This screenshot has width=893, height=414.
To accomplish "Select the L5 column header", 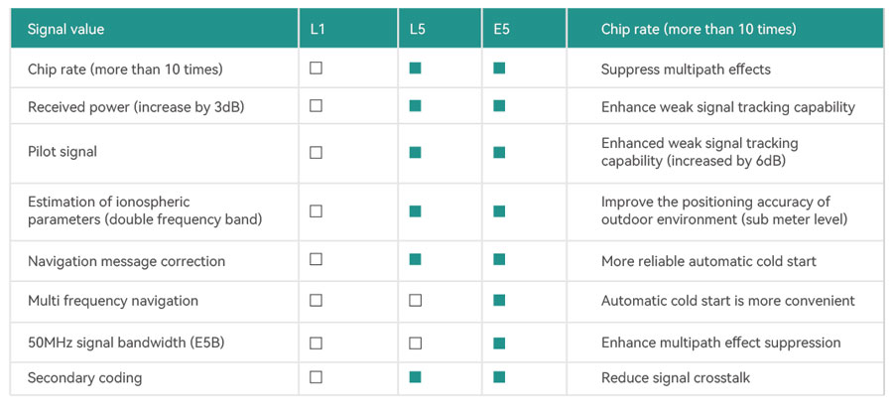I will (417, 29).
